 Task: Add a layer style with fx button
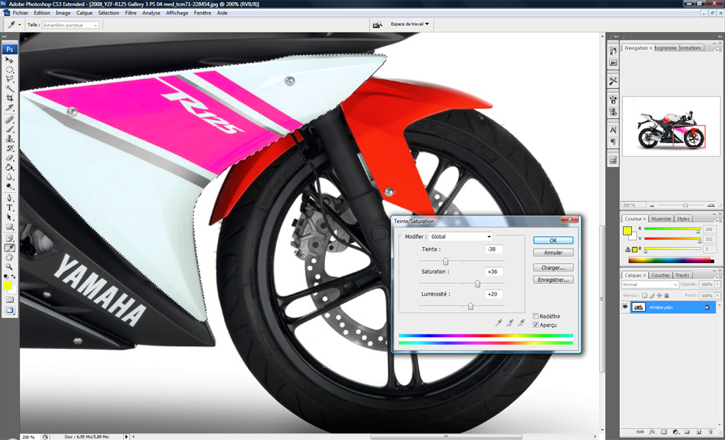pyautogui.click(x=652, y=432)
